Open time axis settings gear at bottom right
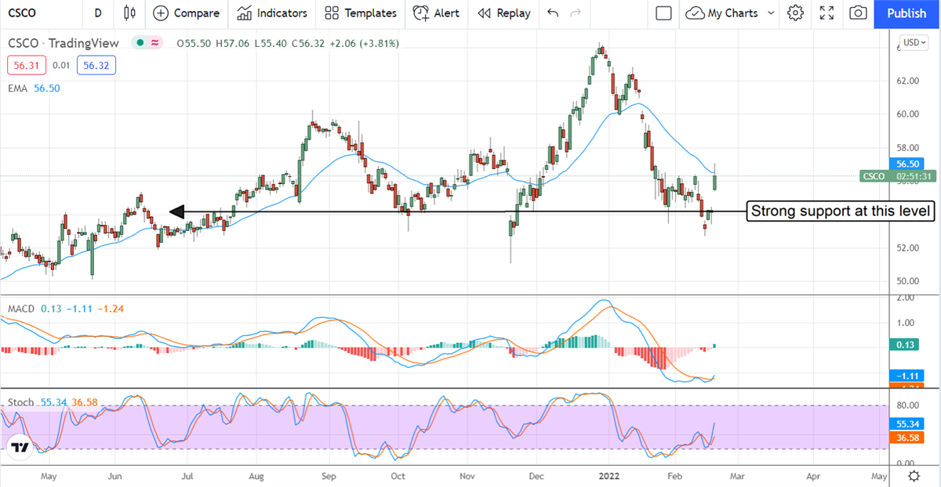The width and height of the screenshot is (941, 487). coord(914,476)
